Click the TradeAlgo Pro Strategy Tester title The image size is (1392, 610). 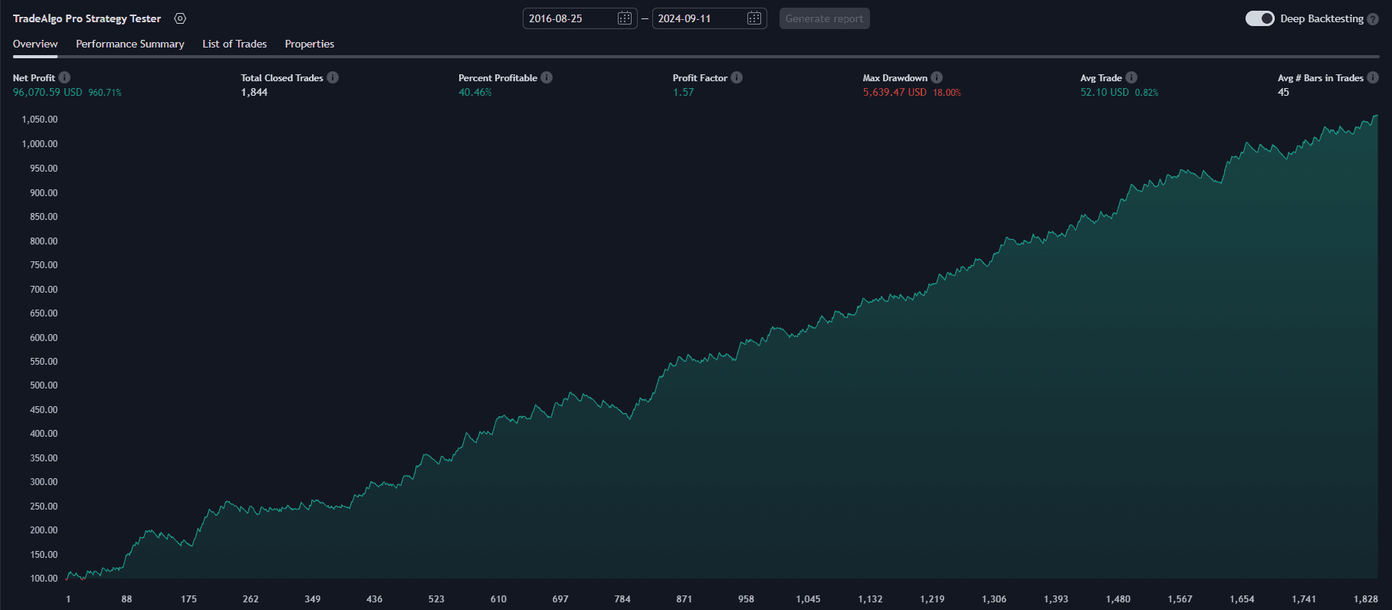click(87, 18)
